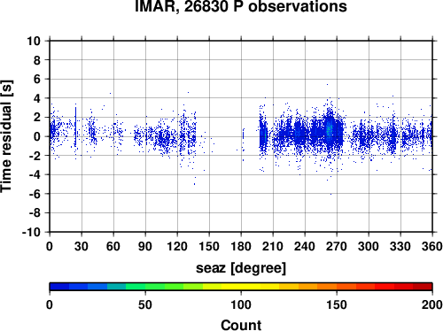Click the x-axis tick label 180
Screen dimensions: 443x331
pyautogui.click(x=241, y=246)
